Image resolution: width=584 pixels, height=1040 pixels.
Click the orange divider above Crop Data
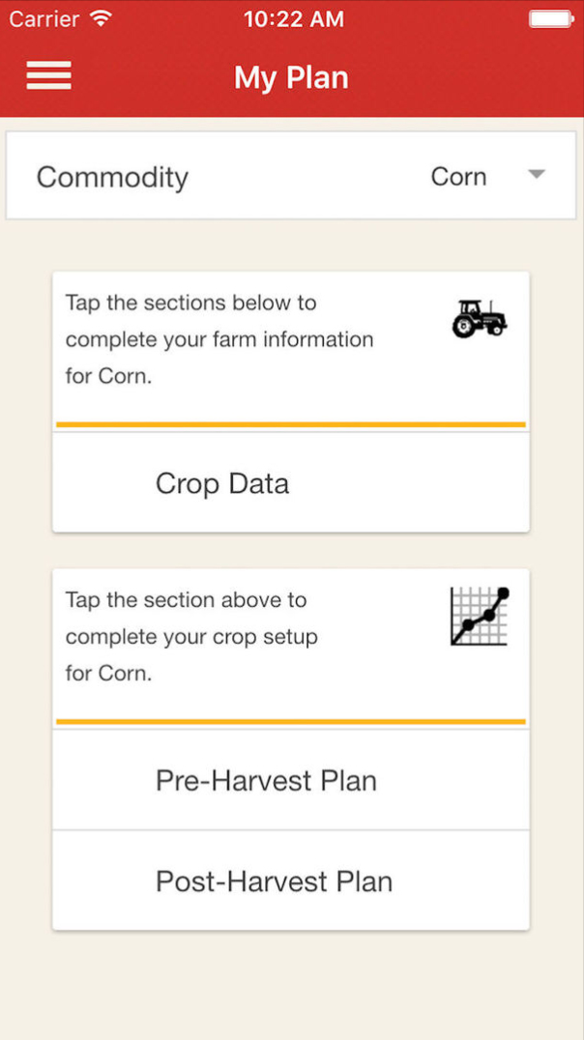290,424
